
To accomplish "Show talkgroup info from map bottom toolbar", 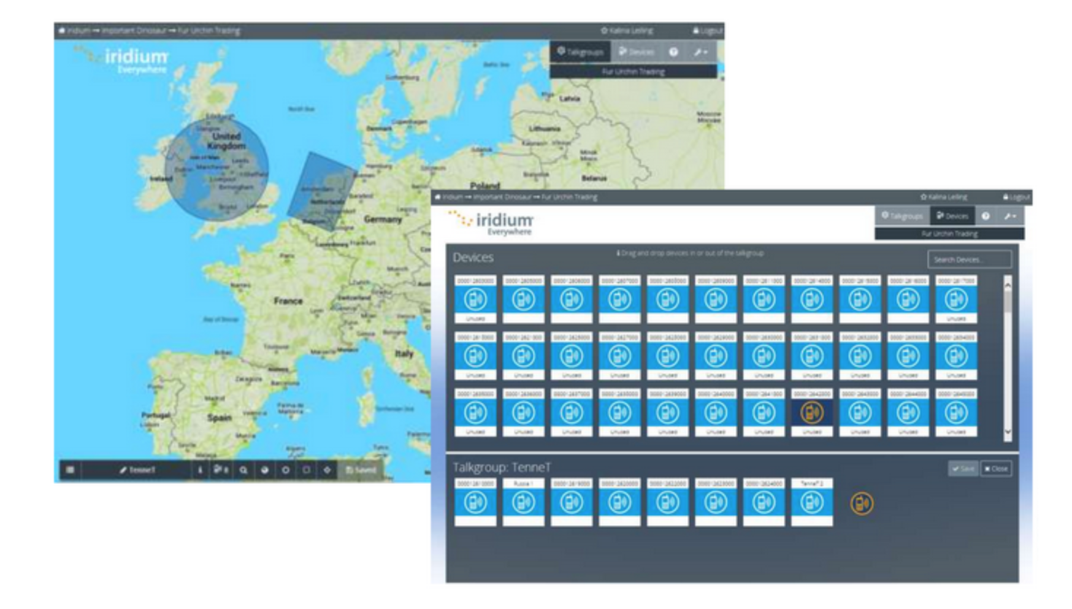I will tap(200, 470).
